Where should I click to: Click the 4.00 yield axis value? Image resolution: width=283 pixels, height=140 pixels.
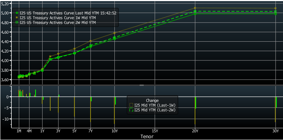click(5, 60)
